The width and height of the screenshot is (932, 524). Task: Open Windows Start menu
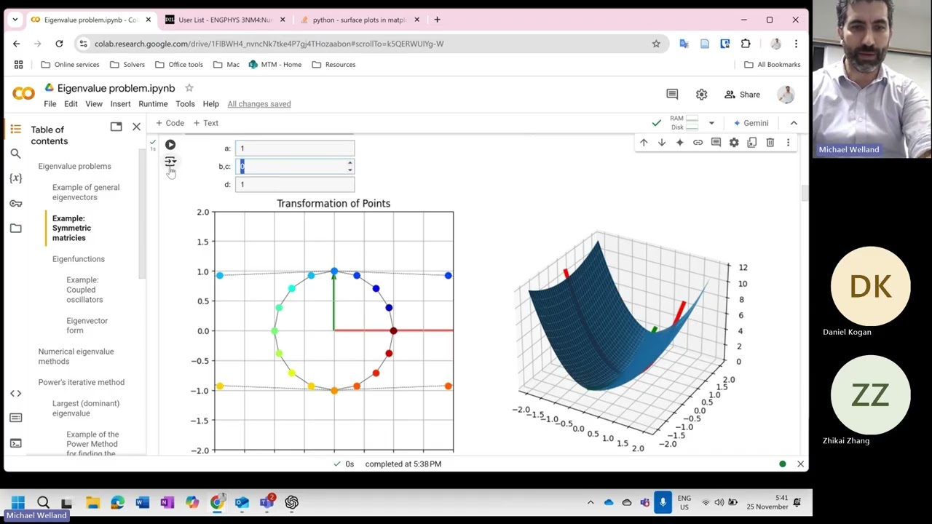click(x=18, y=502)
